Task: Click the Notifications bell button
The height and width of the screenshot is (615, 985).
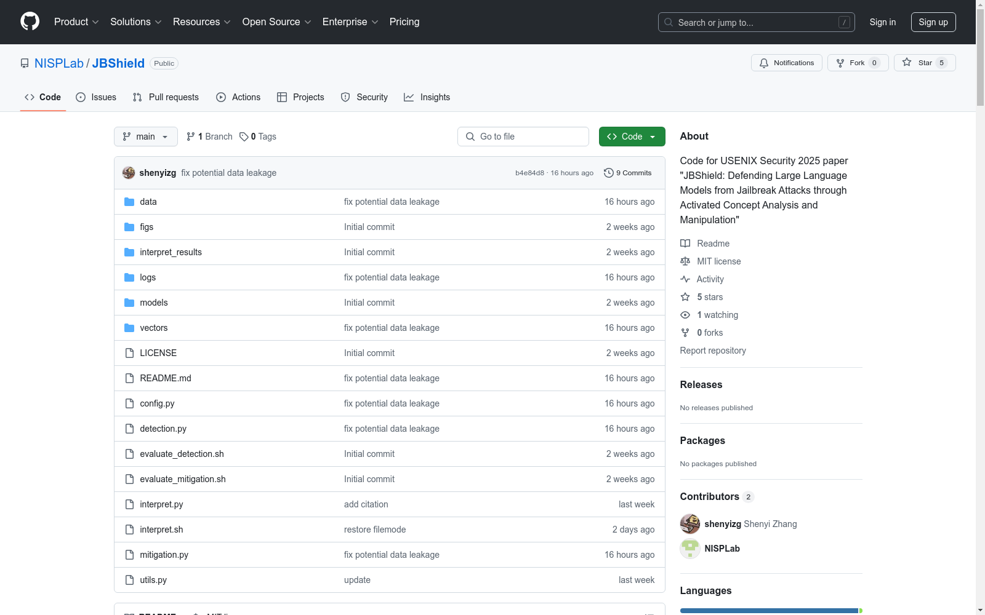Action: (786, 63)
